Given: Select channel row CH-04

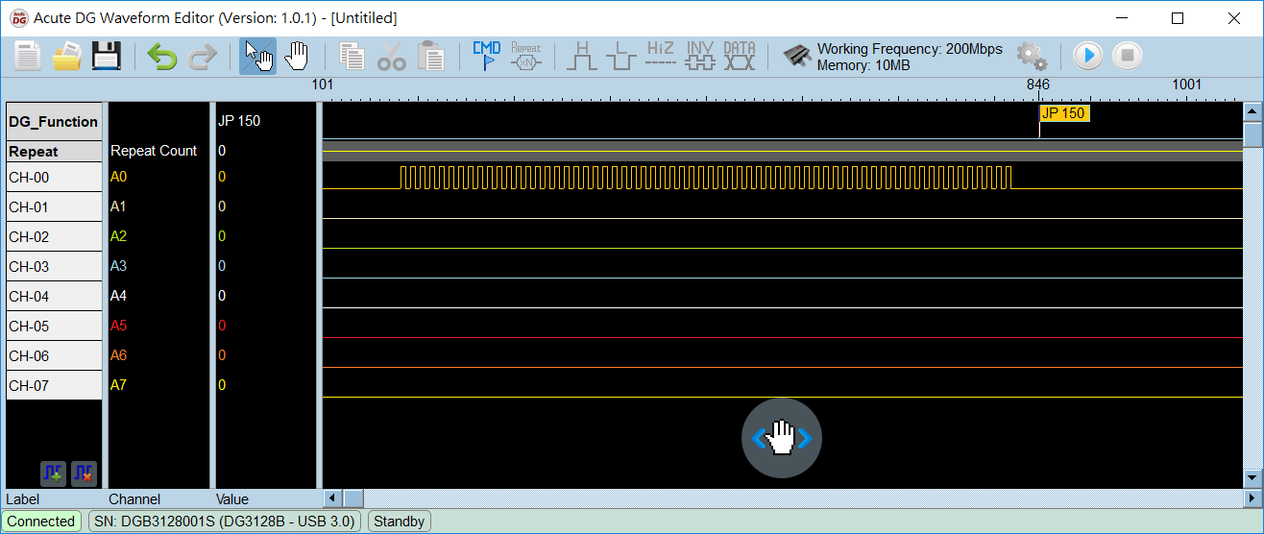Looking at the screenshot, I should pyautogui.click(x=54, y=297).
